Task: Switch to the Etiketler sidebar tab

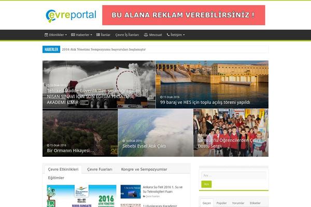Action: click(x=255, y=203)
